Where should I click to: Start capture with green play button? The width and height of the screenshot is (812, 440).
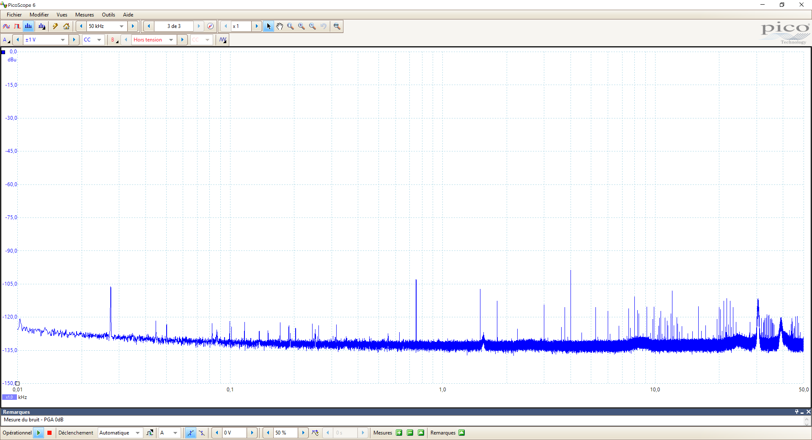38,433
